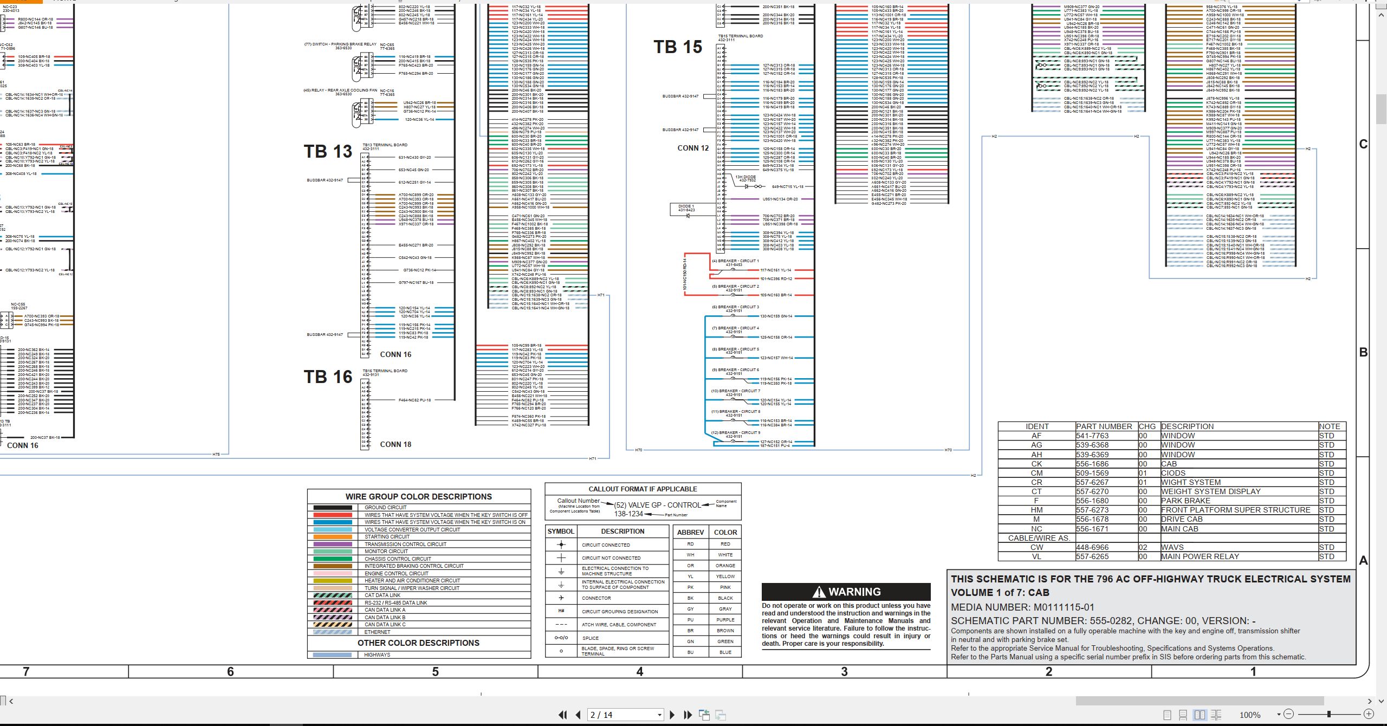The height and width of the screenshot is (726, 1387).
Task: Open the zoom percentage dropdown arrow
Action: [1279, 715]
